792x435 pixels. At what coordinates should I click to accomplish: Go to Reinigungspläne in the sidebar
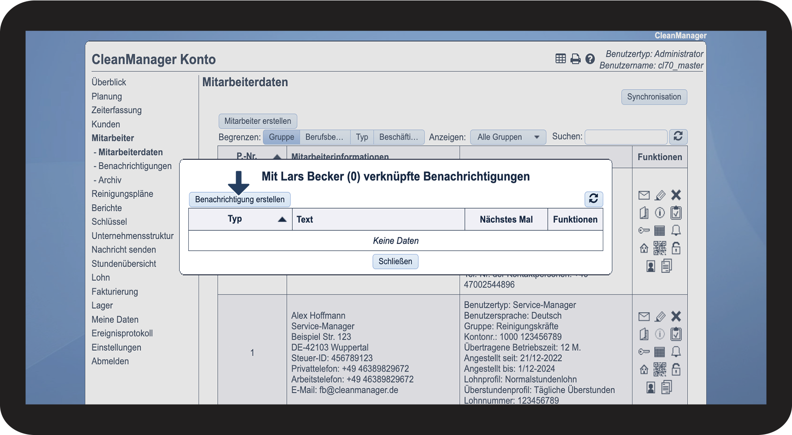pyautogui.click(x=122, y=194)
